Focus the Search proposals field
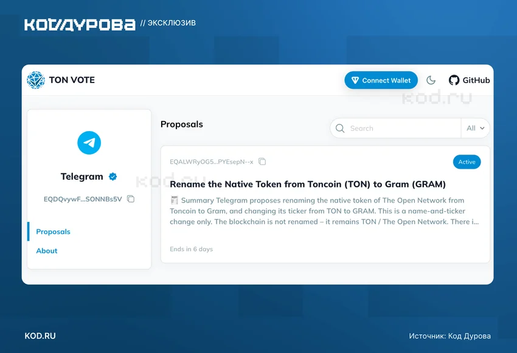This screenshot has width=517, height=353. tap(395, 128)
